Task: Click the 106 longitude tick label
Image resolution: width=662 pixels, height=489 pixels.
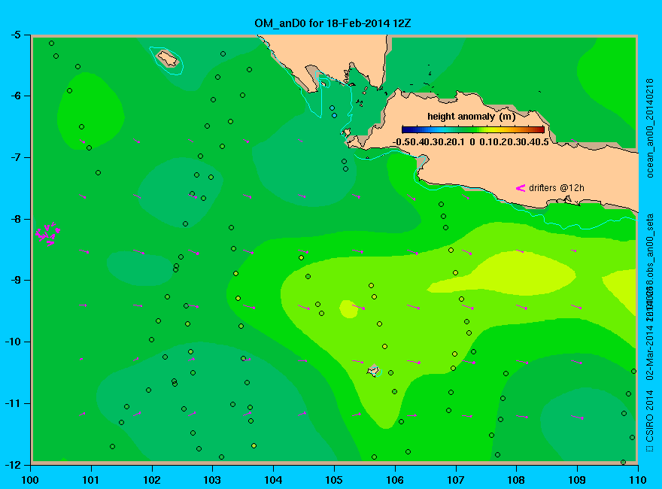Action: pos(395,480)
